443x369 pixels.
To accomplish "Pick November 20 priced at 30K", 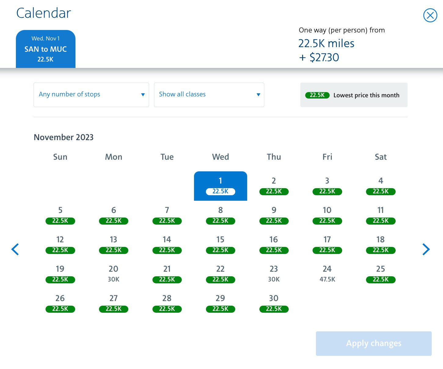I will [113, 274].
